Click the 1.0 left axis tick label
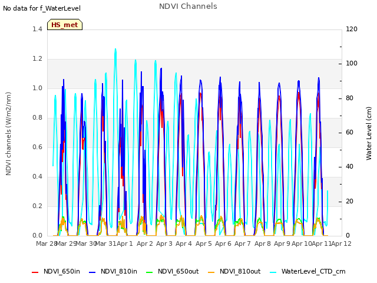Viewport: 377px width, 283px height. pyautogui.click(x=37, y=88)
